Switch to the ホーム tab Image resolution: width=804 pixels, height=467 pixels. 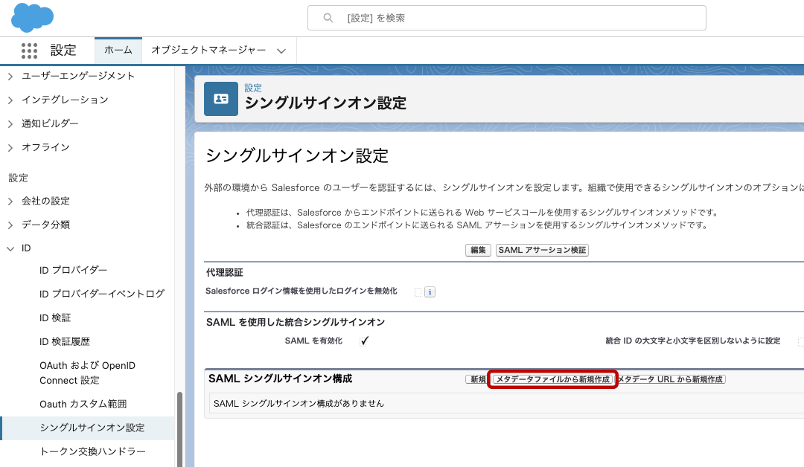pyautogui.click(x=118, y=51)
